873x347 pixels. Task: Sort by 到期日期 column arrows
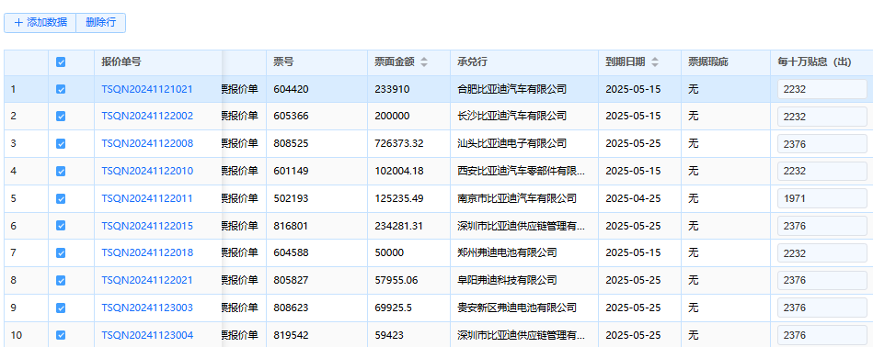[x=655, y=62]
